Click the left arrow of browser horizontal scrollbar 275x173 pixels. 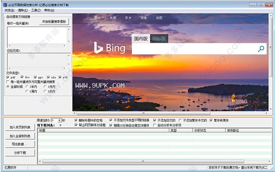(75, 113)
